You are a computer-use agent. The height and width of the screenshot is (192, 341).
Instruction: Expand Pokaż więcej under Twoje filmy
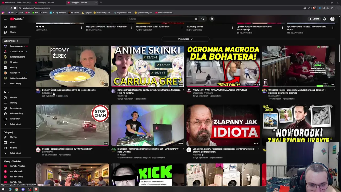coord(16,124)
